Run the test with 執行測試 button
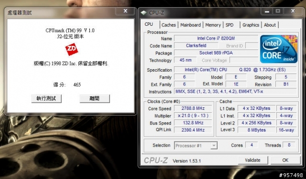Screen dimensions: 306x179 point(46,98)
